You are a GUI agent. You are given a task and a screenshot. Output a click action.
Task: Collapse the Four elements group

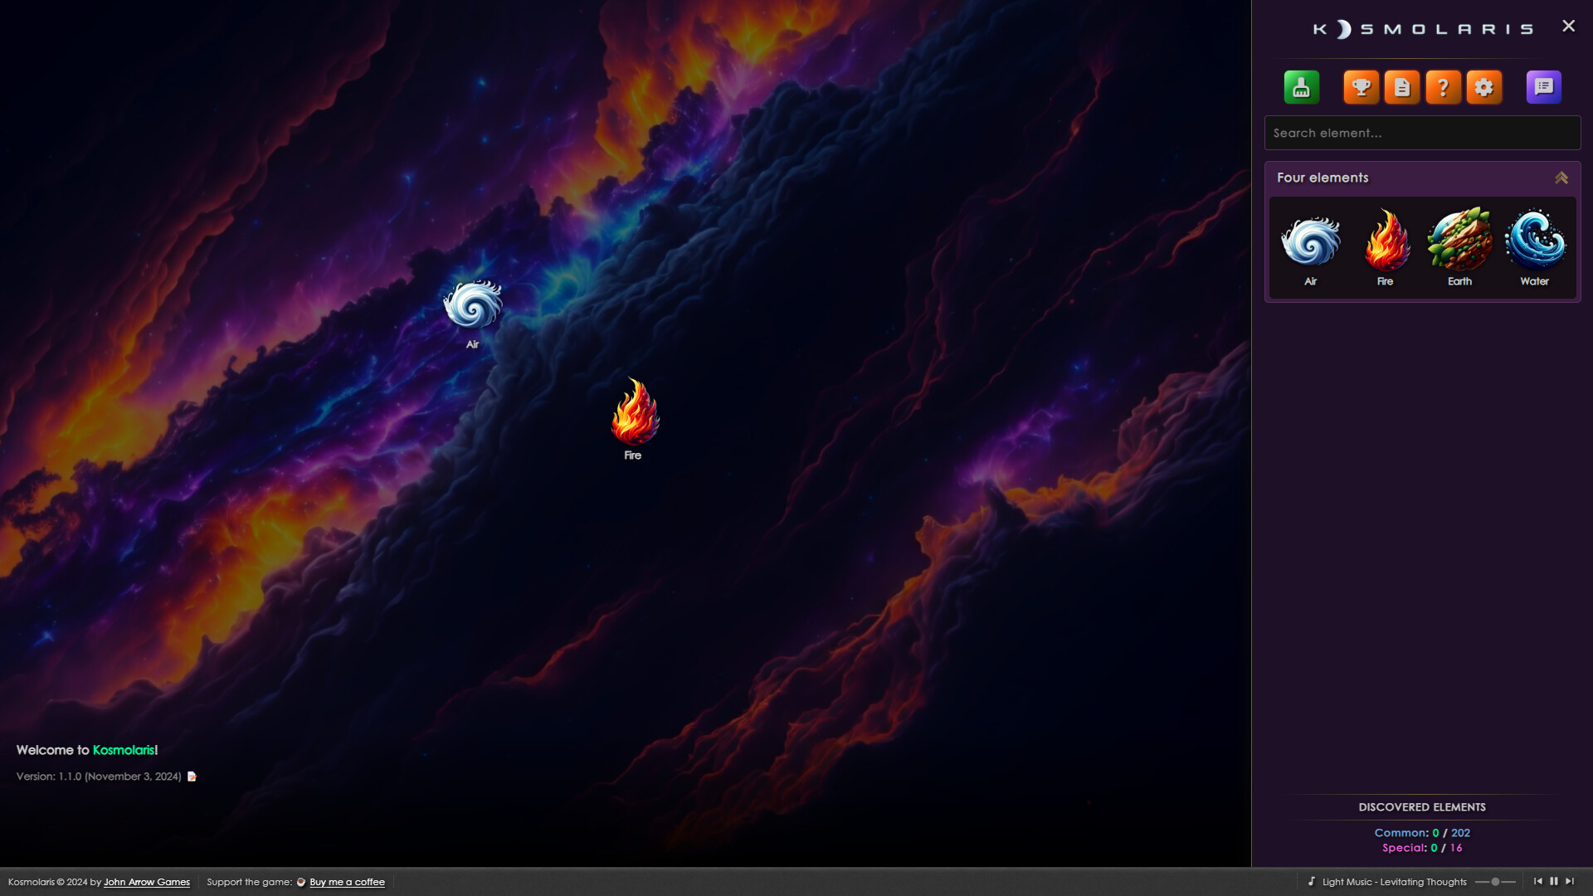1562,177
